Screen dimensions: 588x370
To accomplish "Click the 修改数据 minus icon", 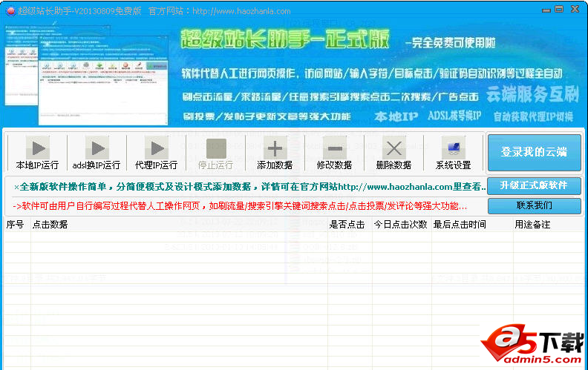I will point(335,149).
